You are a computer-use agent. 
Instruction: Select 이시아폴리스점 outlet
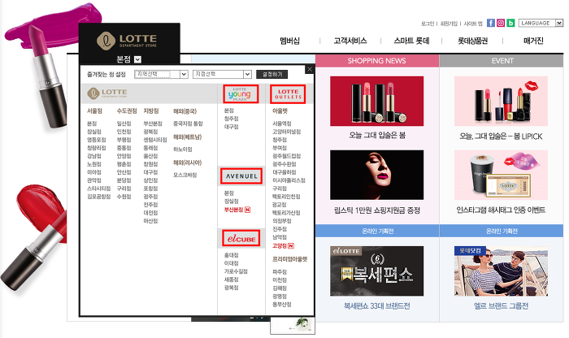click(x=289, y=180)
